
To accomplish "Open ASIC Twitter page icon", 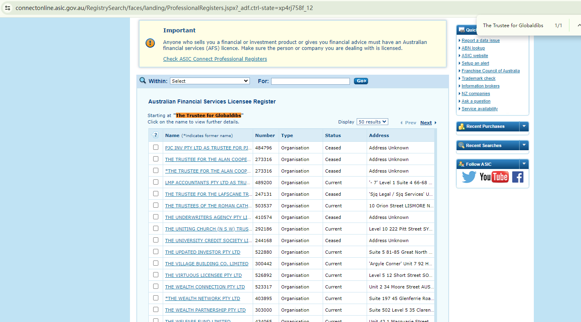I will [x=469, y=177].
